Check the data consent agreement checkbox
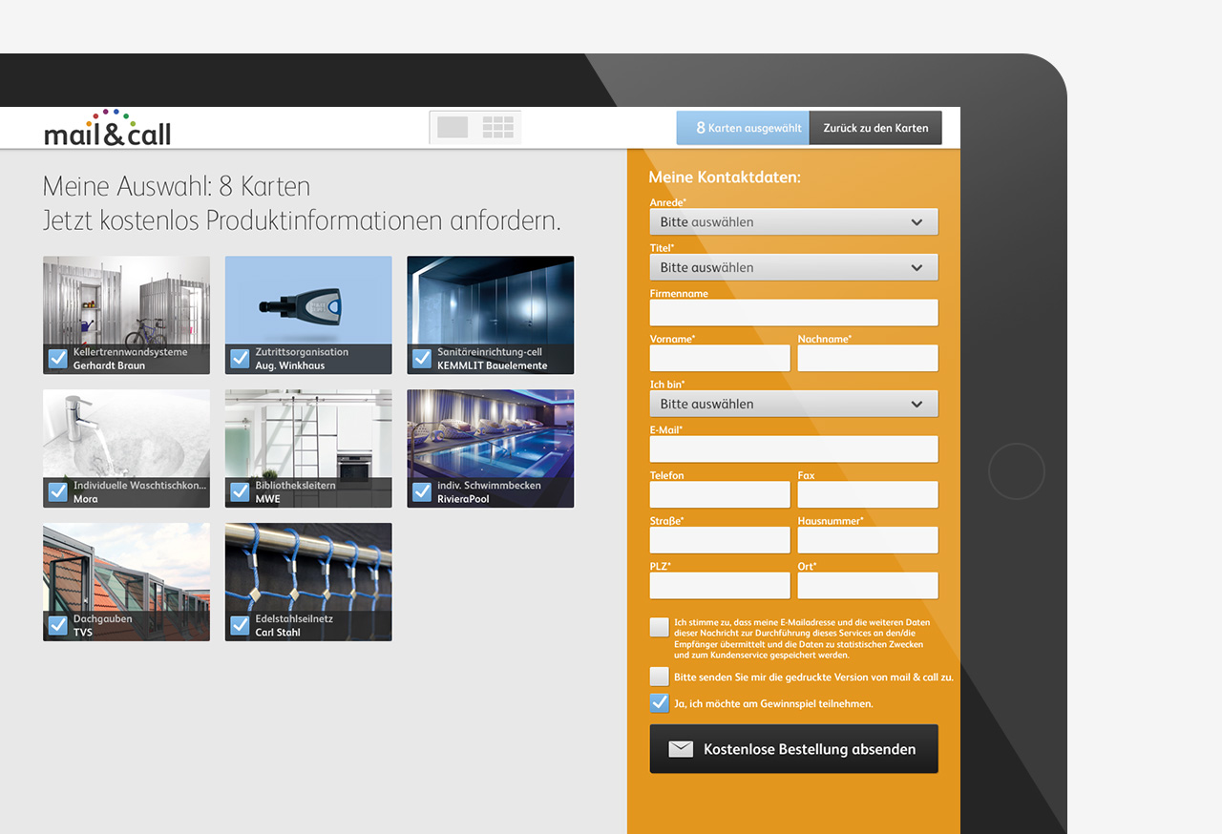1222x834 pixels. click(x=660, y=627)
